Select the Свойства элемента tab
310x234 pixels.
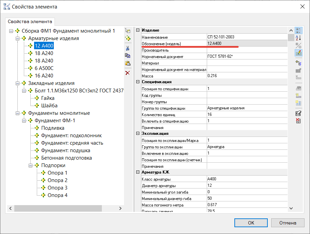point(30,21)
